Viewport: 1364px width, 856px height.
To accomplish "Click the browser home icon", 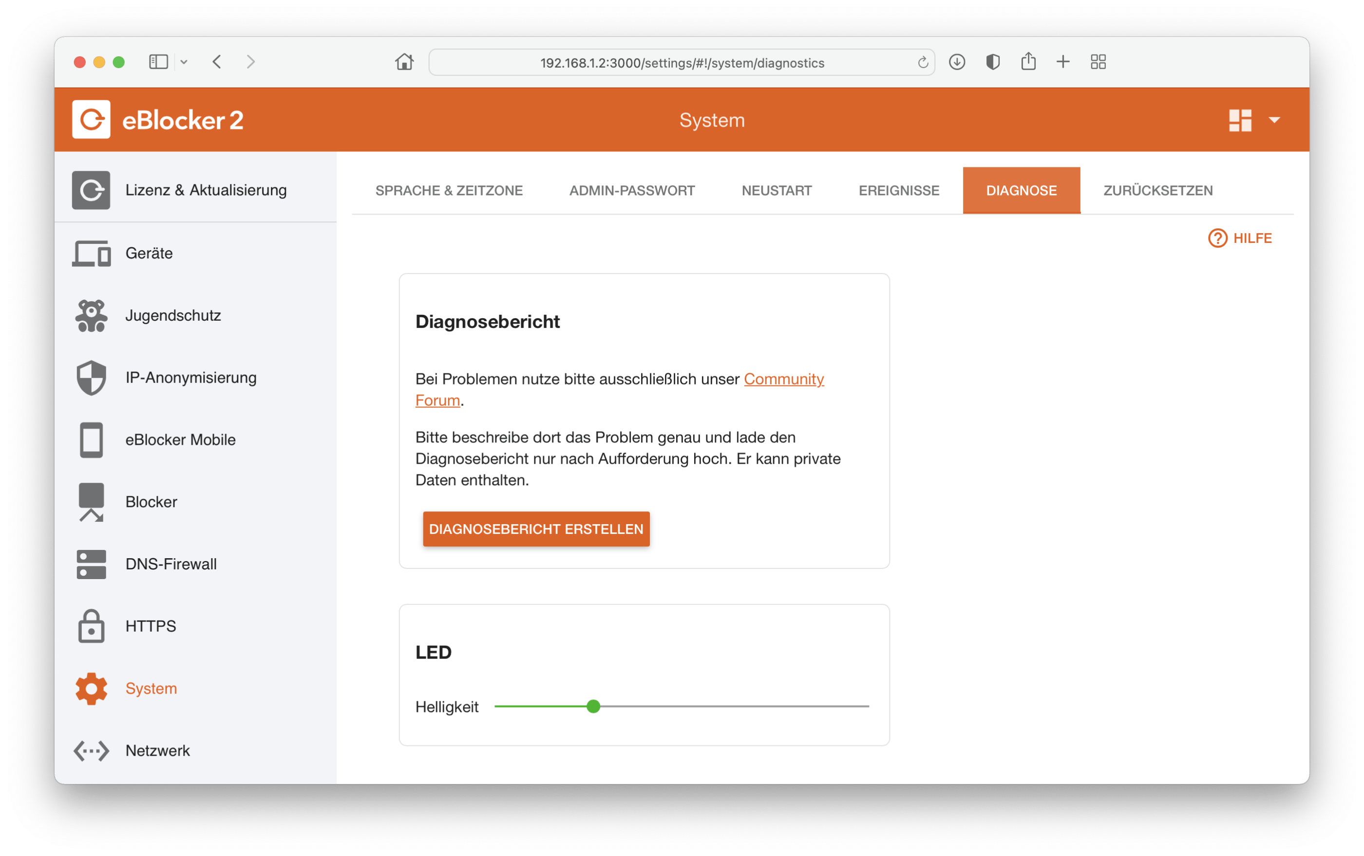I will click(x=404, y=62).
